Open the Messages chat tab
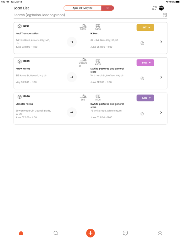The width and height of the screenshot is (181, 241). coord(125,233)
